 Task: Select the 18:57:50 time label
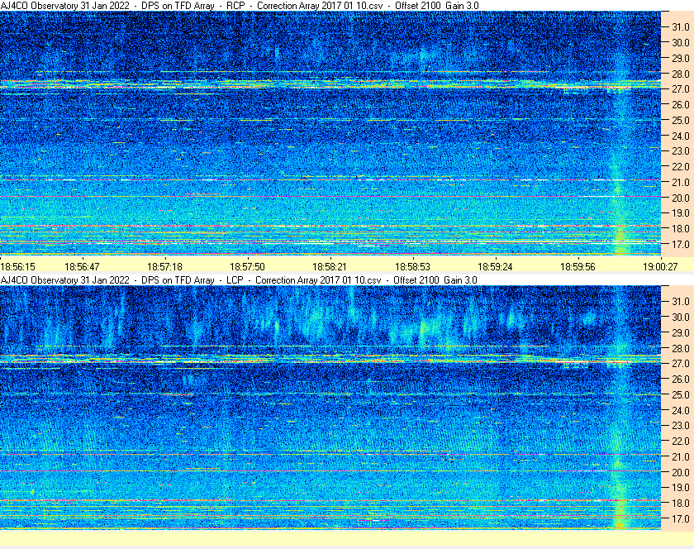(x=247, y=267)
